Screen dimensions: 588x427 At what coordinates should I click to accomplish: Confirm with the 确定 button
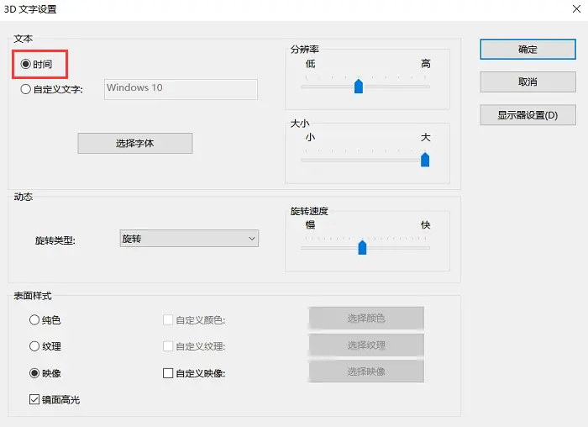click(528, 49)
